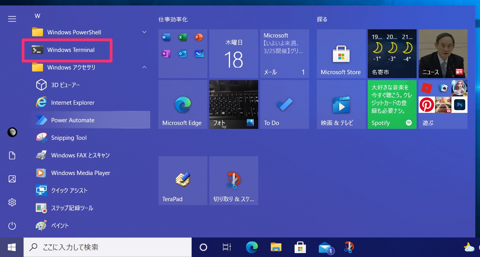Open Settings gear in Start sidebar

click(12, 202)
